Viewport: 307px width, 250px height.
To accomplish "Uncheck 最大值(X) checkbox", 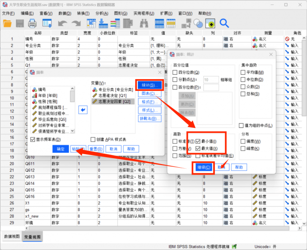I will tap(198, 148).
